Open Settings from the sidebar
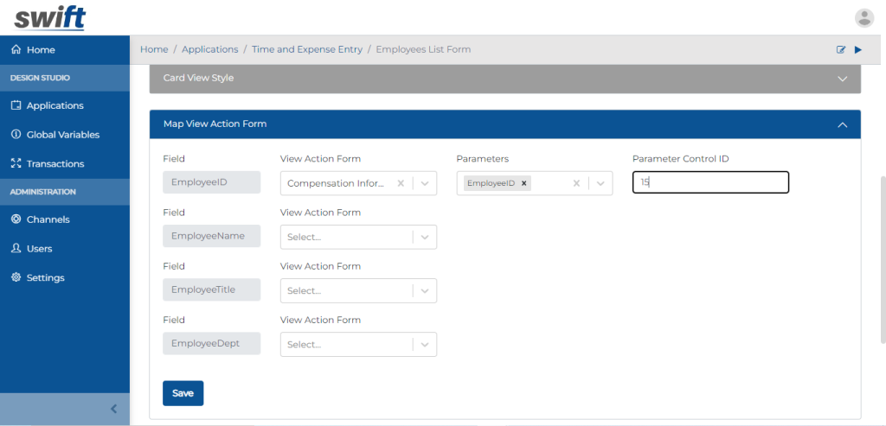Screen dimensions: 886x426 click(x=45, y=277)
